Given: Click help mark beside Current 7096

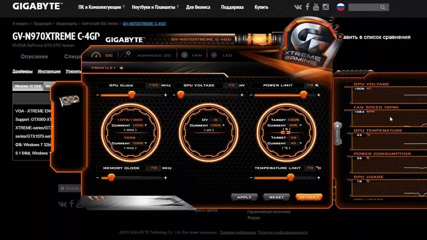Looking at the screenshot, I should pos(146,143).
